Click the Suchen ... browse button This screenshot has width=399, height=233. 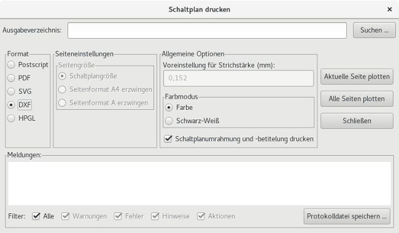374,30
